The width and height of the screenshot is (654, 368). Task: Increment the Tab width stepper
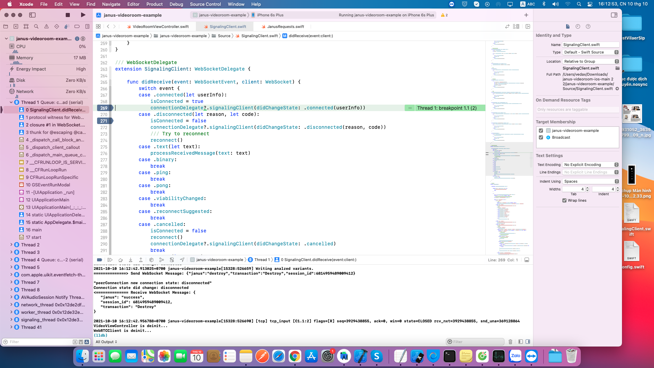[x=587, y=188]
